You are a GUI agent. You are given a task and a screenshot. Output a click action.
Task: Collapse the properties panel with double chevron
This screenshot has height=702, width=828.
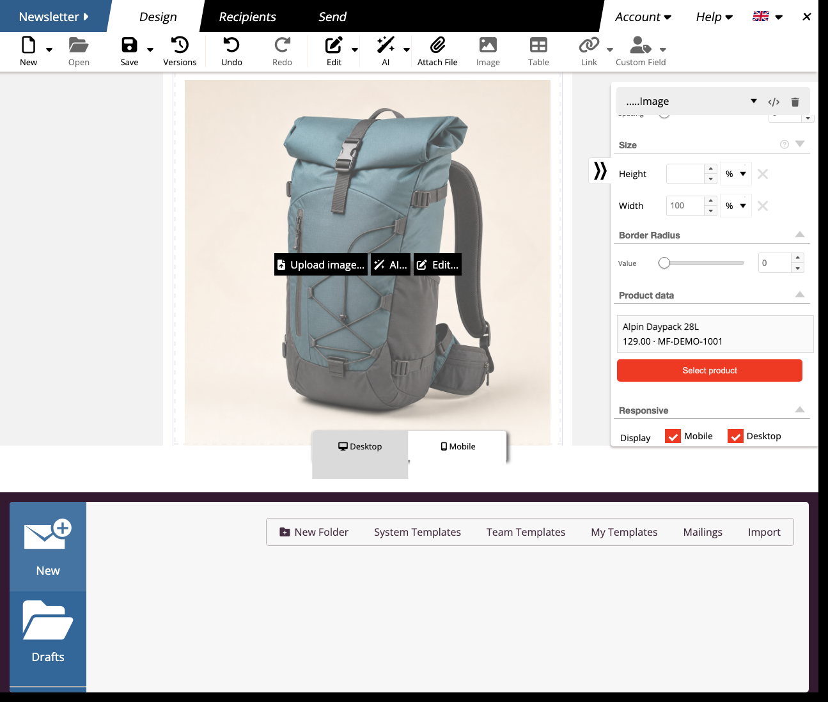(x=600, y=171)
